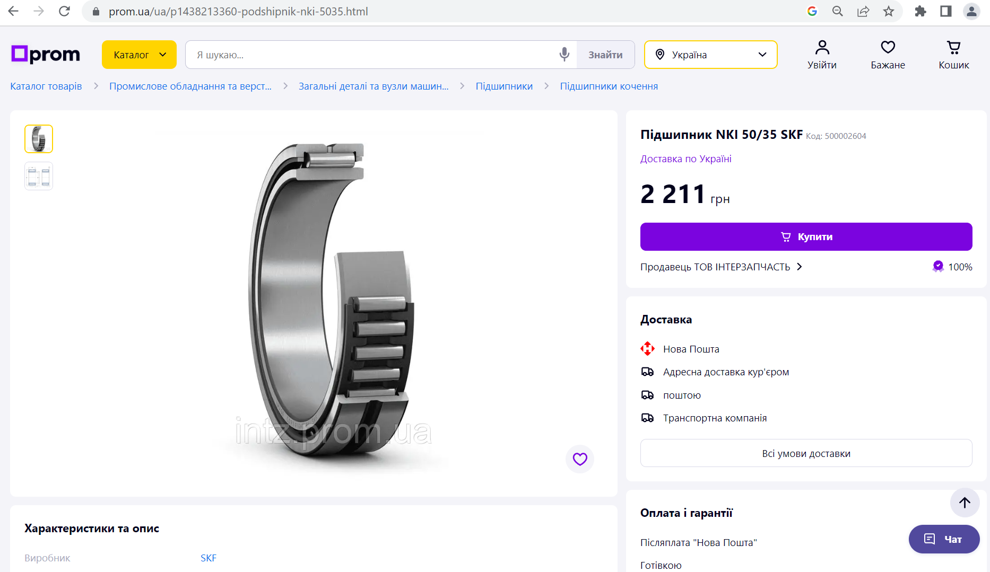Reload the page in browser
Viewport: 990px width, 572px height.
click(x=64, y=11)
